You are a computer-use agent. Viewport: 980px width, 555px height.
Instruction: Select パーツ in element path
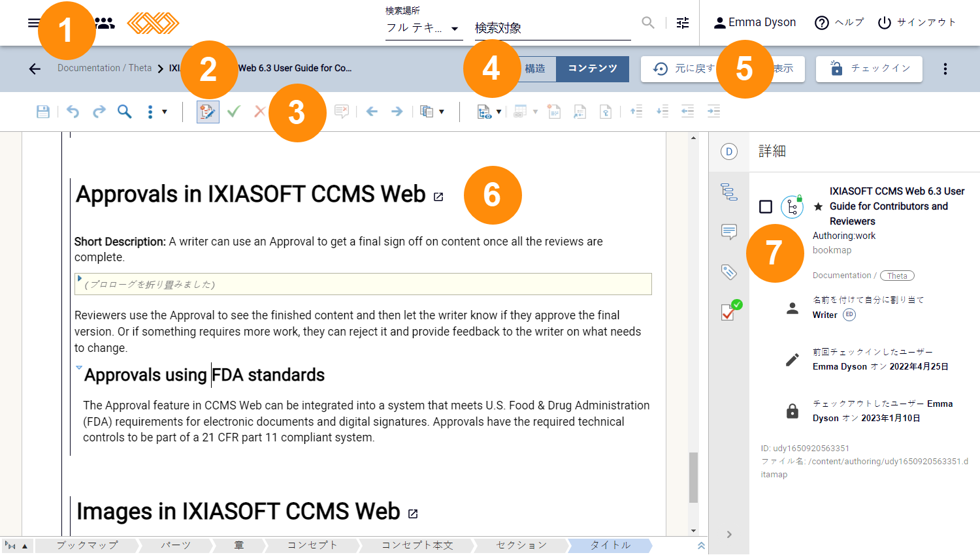point(176,545)
